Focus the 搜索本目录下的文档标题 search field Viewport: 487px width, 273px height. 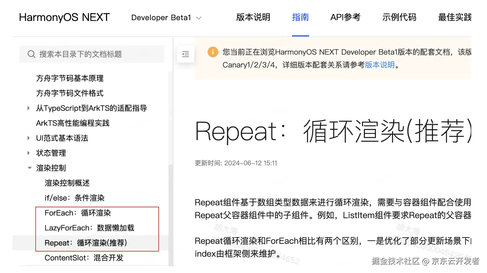tap(92, 54)
